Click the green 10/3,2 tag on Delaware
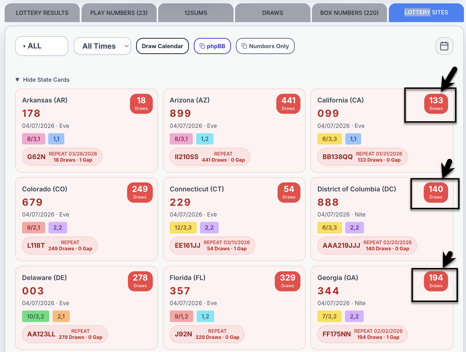 click(36, 316)
